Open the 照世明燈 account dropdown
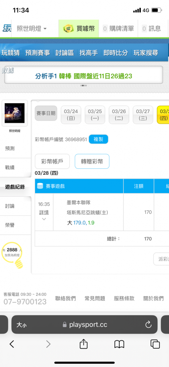Screen dimensions: 169x367 (31, 29)
